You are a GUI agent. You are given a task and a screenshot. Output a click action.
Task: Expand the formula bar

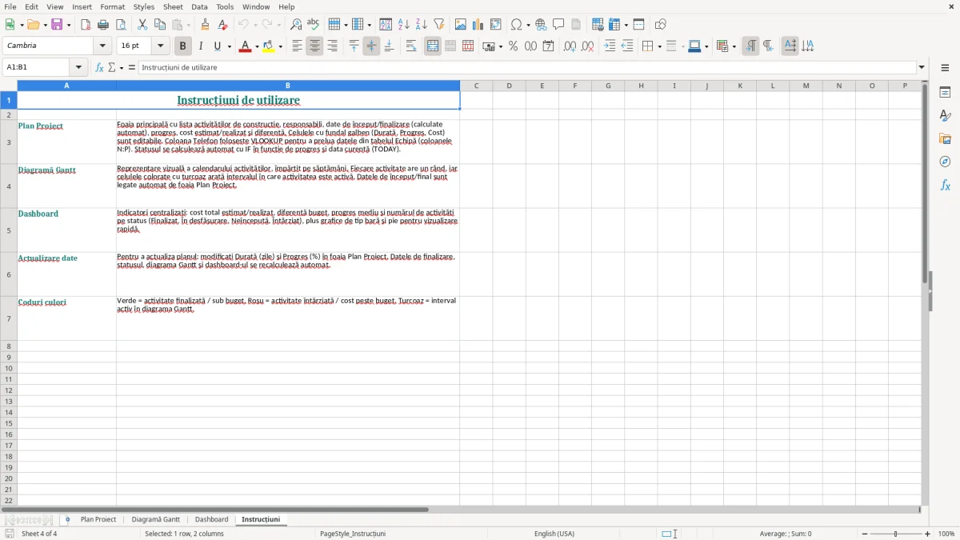point(922,67)
